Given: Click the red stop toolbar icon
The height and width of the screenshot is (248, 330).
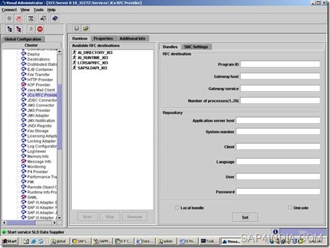Looking at the screenshot, I should [x=40, y=29].
